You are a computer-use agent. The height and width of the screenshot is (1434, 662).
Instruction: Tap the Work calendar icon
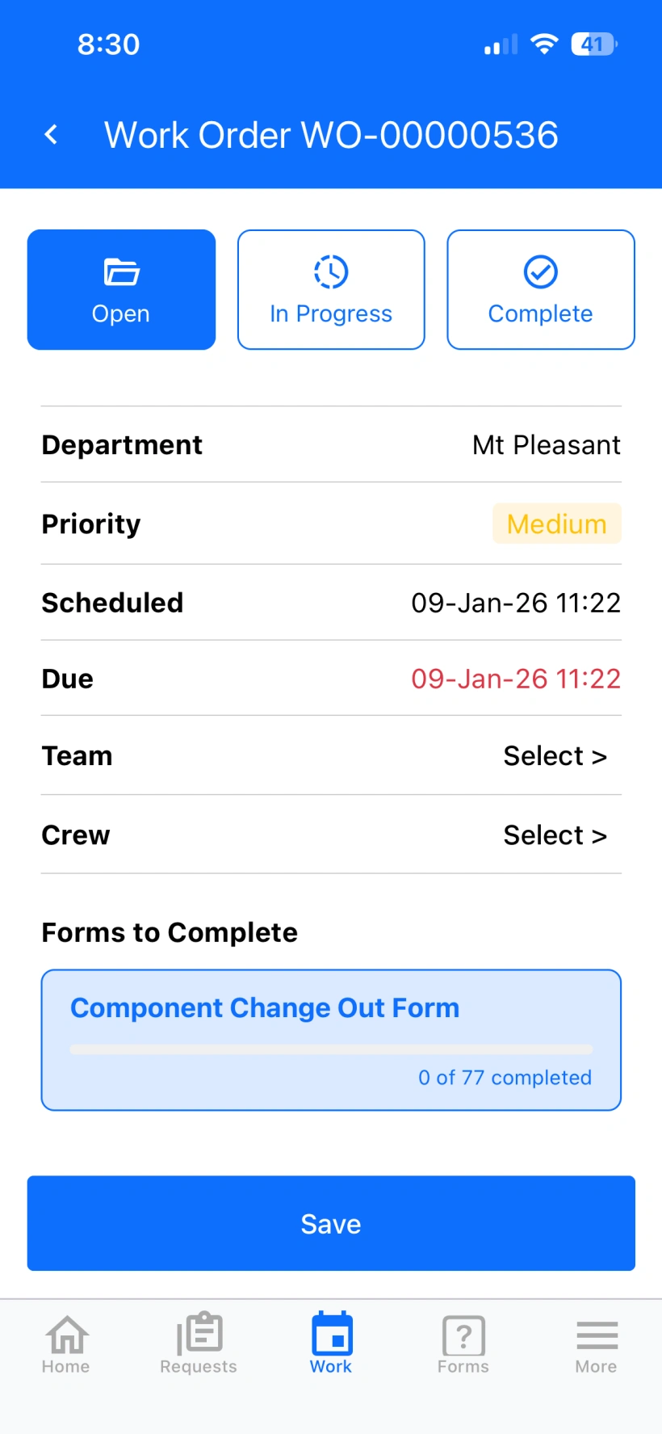(x=331, y=1334)
